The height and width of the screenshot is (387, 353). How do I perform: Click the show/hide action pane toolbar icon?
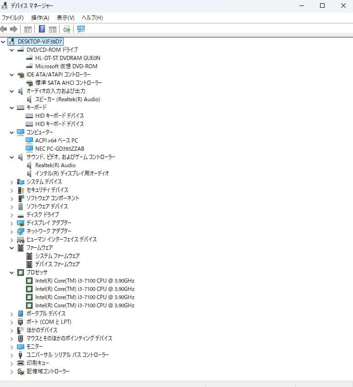pos(53,29)
